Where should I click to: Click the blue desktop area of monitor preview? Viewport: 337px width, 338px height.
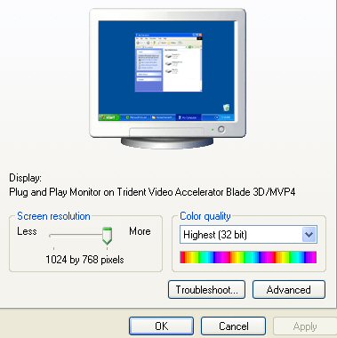click(x=116, y=71)
